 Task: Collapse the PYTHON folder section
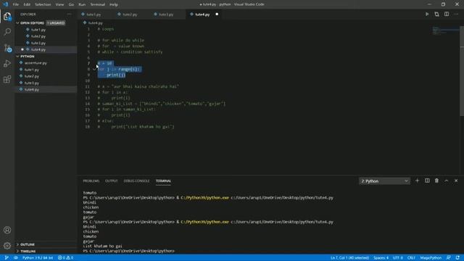pyautogui.click(x=17, y=57)
